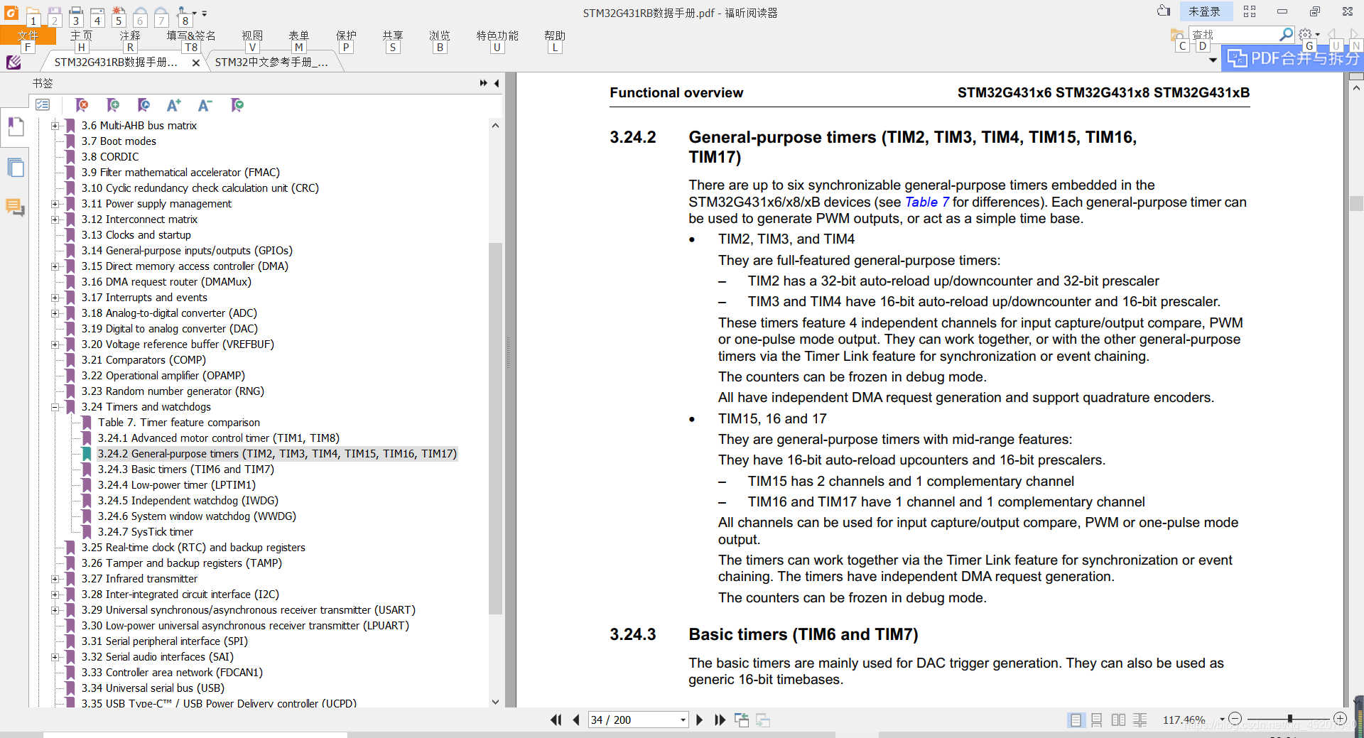Enable facing two-page view mode
Viewport: 1364px width, 738px height.
click(1118, 720)
